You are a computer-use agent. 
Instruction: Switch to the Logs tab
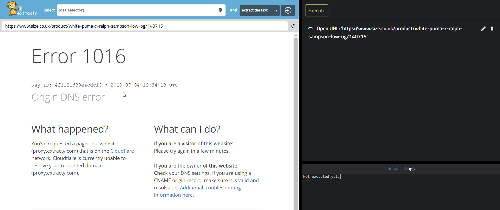coord(410,169)
